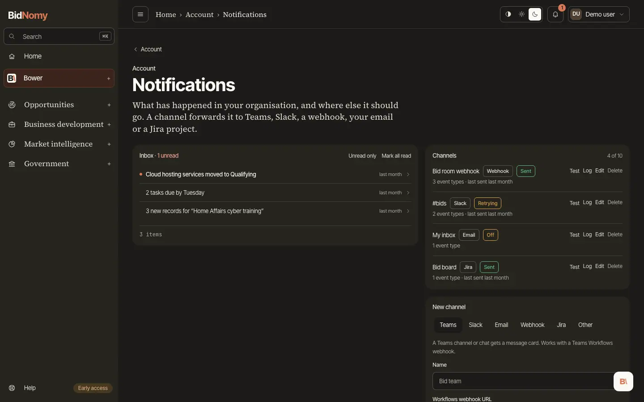
Task: Click the BidNomy logo
Action: click(28, 15)
